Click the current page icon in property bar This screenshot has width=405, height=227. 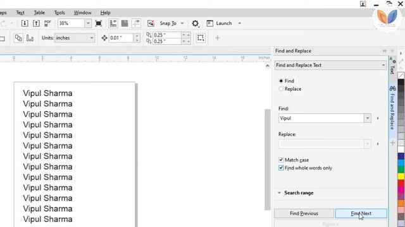click(30, 38)
